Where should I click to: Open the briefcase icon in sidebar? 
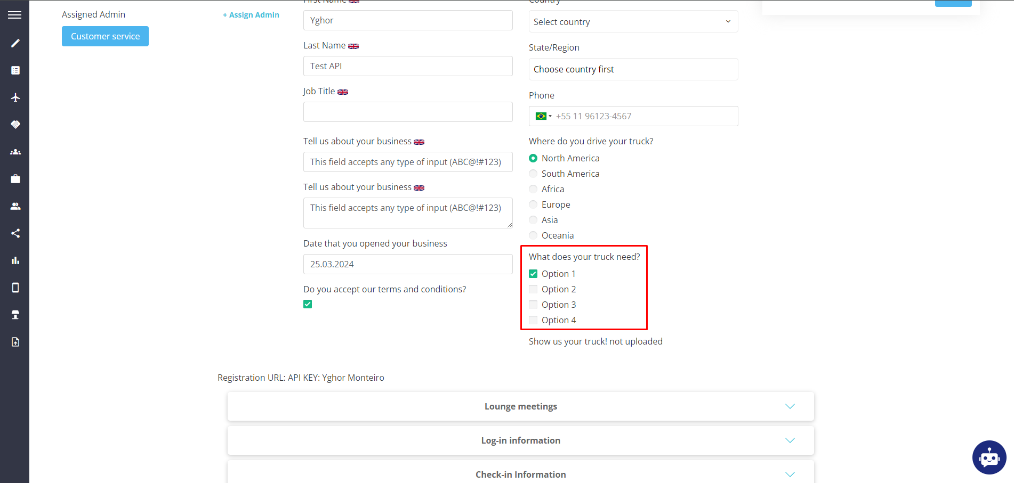tap(15, 178)
